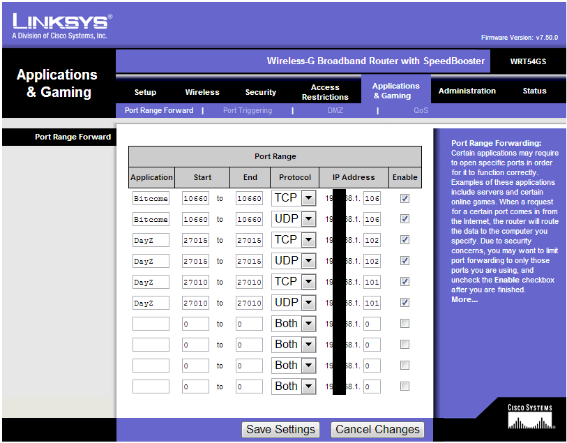Image resolution: width=567 pixels, height=443 pixels.
Task: Edit IP last octet 101 in DayZ UDP row
Action: (372, 303)
